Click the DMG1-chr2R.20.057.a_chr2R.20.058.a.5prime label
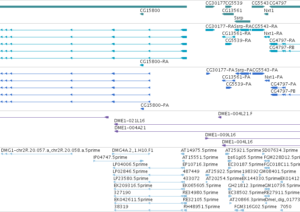Screen dimensions: 300x212 (x=50, y=150)
